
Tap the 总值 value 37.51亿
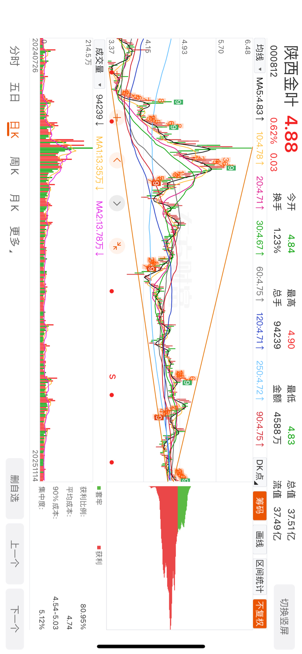[291, 524]
